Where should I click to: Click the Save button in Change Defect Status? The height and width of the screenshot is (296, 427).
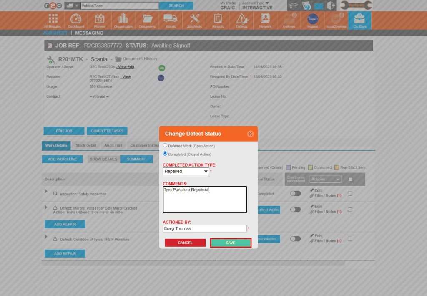tap(231, 243)
